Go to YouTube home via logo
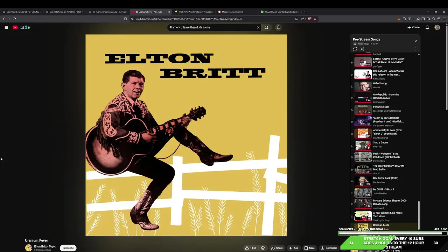448x252 pixels. coord(22,27)
